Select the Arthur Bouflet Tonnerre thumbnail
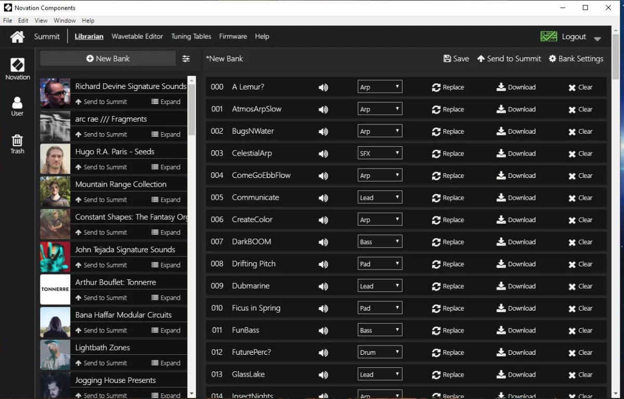 point(55,289)
